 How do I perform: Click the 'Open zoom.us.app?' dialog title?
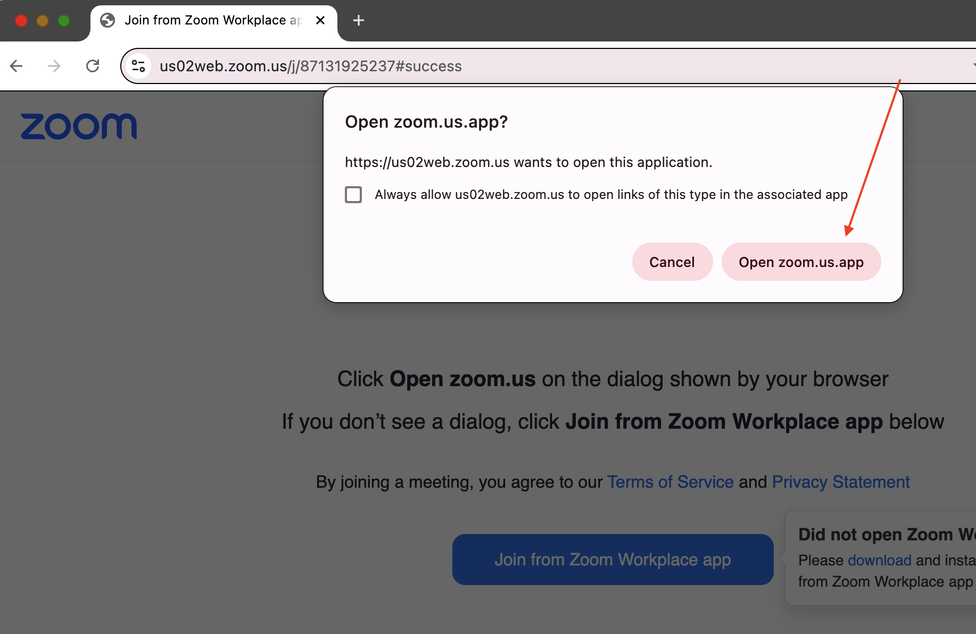click(x=426, y=122)
